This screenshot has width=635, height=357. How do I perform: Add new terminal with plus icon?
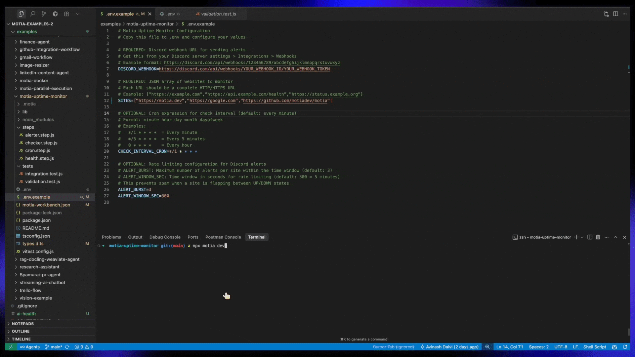click(576, 237)
